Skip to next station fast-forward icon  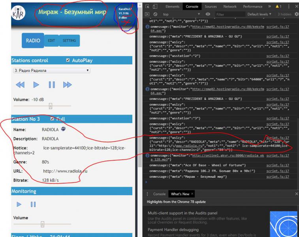(67, 85)
